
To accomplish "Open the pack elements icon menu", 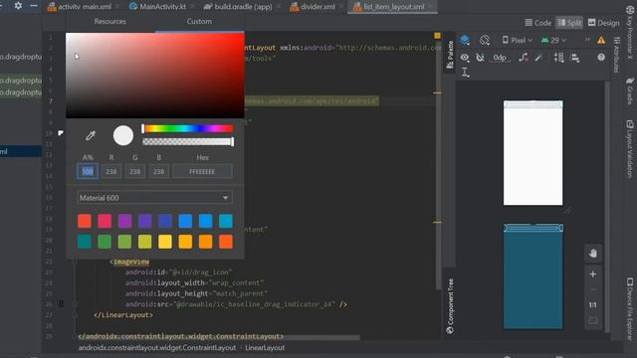I will 559,58.
